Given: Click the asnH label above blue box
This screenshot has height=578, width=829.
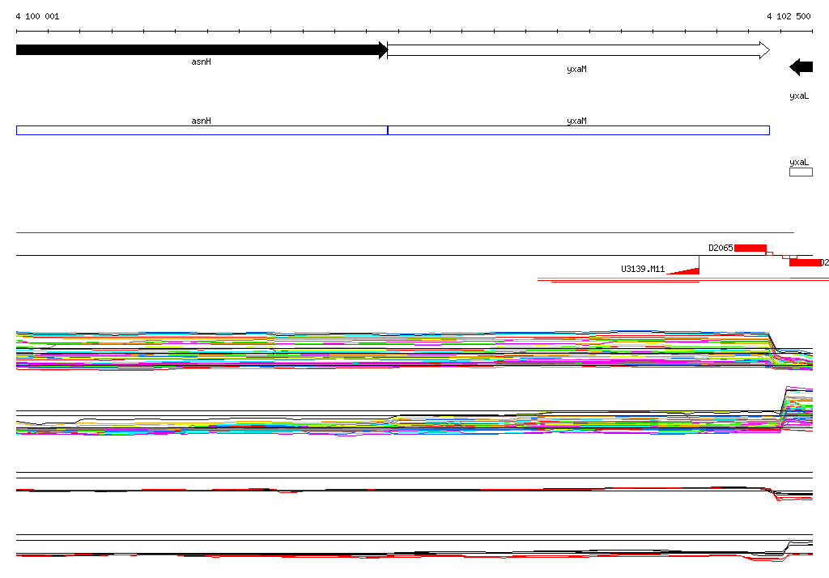Looking at the screenshot, I should click(x=201, y=121).
